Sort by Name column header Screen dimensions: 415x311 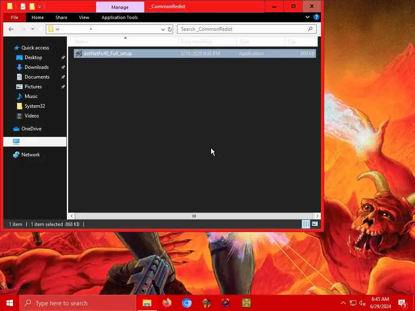click(123, 42)
